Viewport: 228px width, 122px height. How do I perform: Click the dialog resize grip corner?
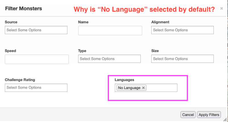tap(225, 120)
